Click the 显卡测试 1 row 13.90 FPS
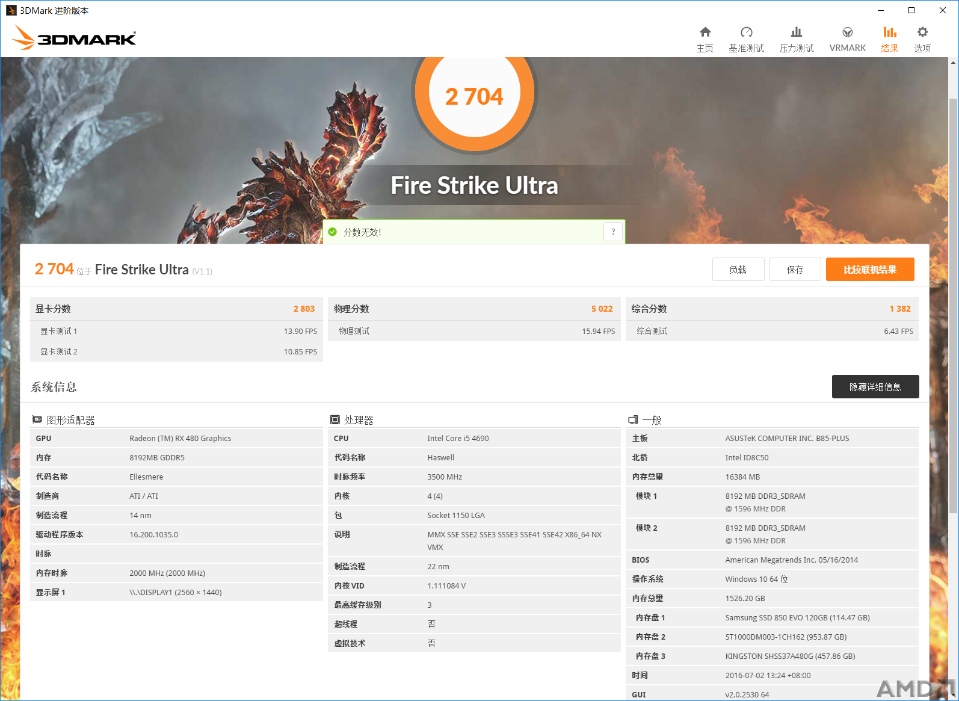 pos(176,331)
